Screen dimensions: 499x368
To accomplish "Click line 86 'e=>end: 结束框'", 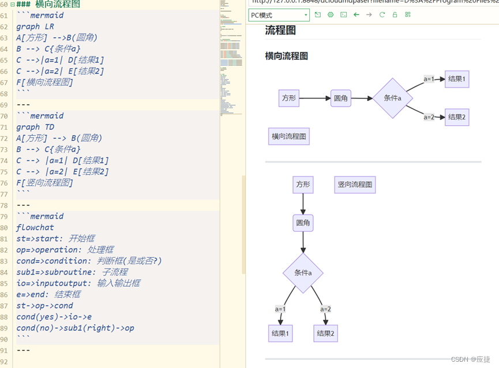I will tap(48, 295).
